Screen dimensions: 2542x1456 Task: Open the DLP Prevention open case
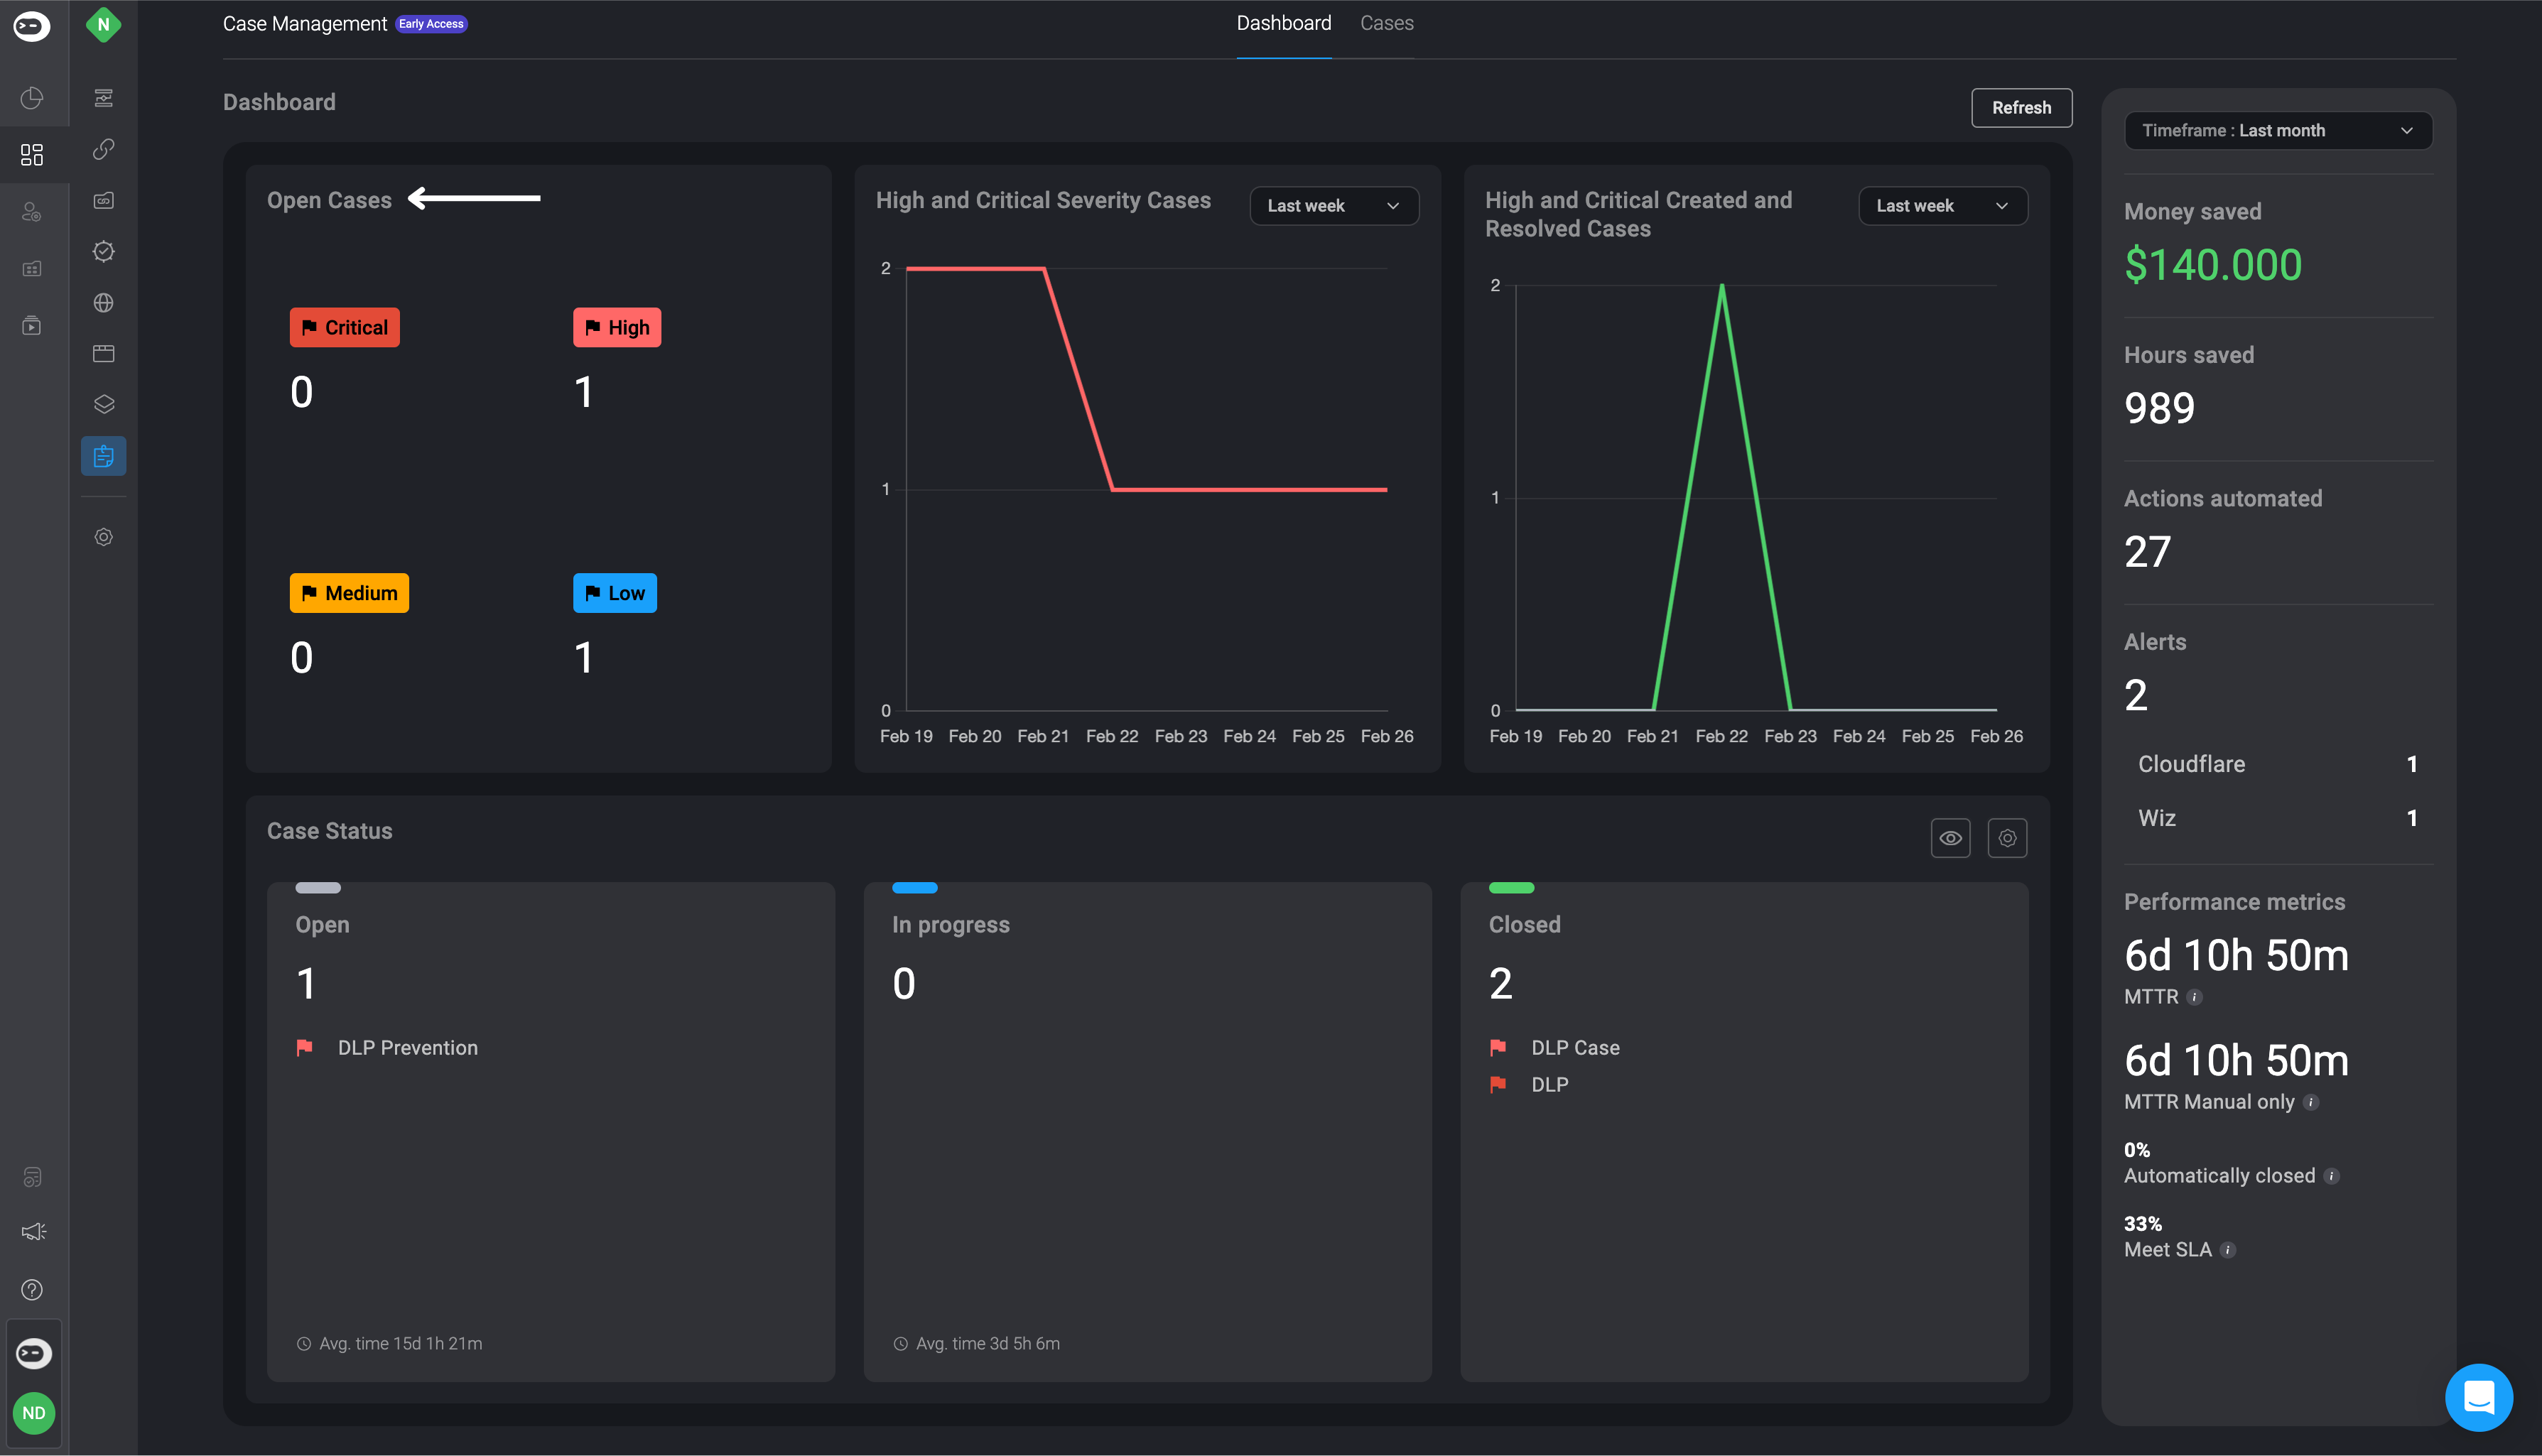point(408,1048)
